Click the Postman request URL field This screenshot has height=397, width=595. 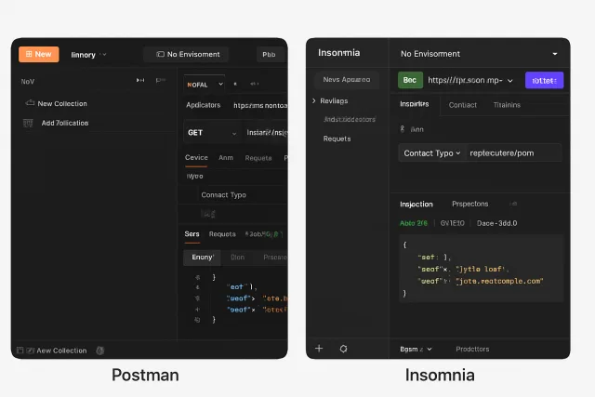[267, 132]
